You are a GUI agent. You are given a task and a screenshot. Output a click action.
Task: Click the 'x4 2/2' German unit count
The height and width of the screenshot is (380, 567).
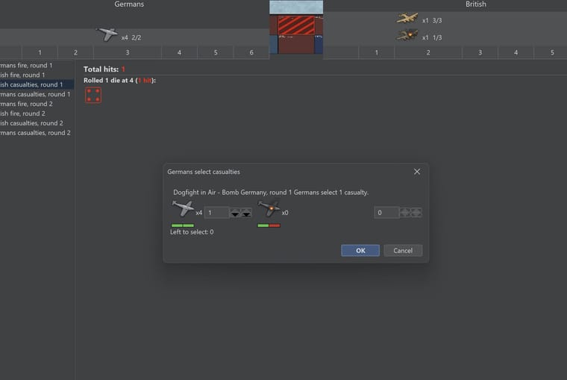click(131, 37)
